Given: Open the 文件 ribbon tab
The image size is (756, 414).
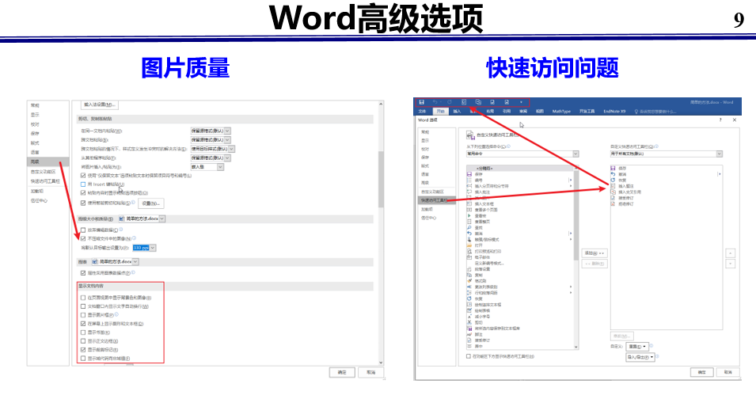Looking at the screenshot, I should click(x=423, y=112).
